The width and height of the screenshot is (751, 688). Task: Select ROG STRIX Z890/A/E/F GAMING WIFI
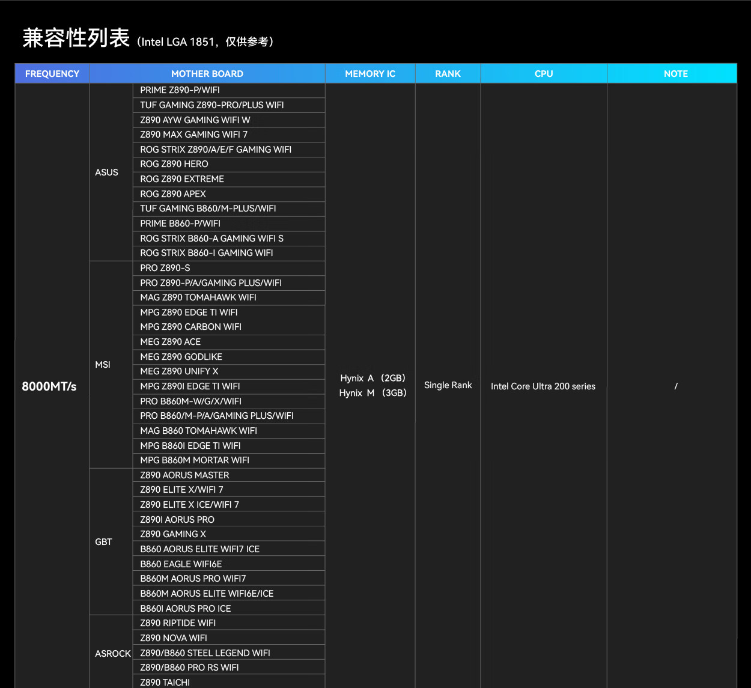pos(229,150)
